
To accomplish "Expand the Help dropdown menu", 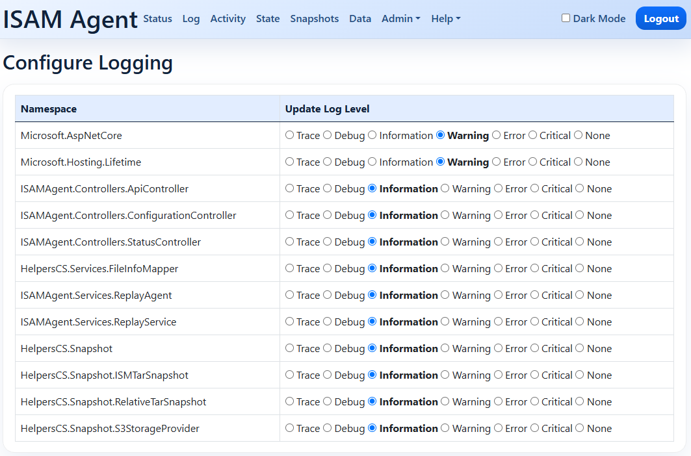I will tap(446, 18).
